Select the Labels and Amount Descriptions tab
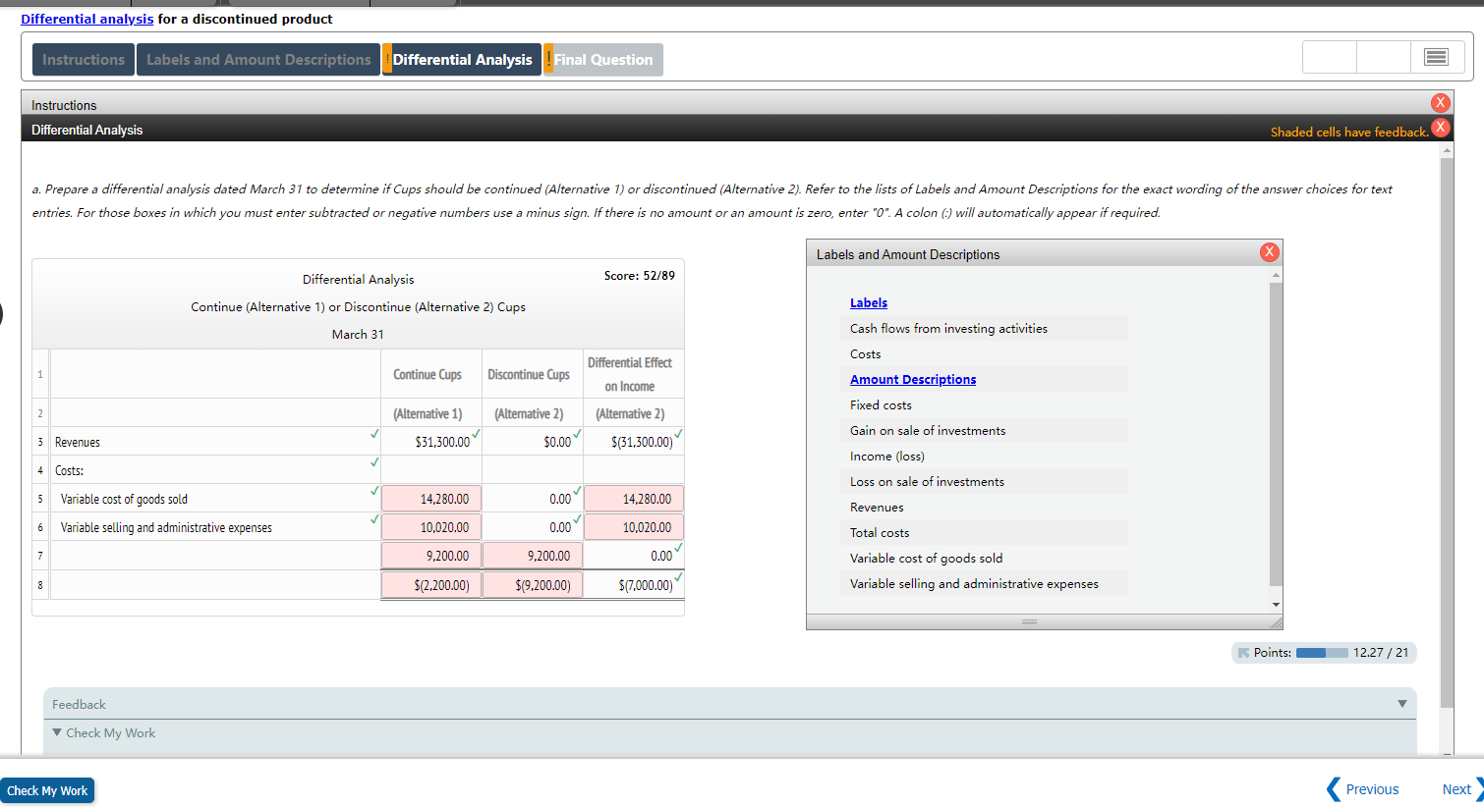The height and width of the screenshot is (807, 1484). click(x=257, y=59)
